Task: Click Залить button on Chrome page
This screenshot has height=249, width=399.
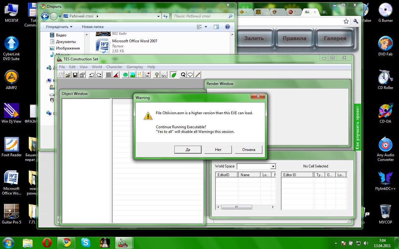Action: coord(254,39)
